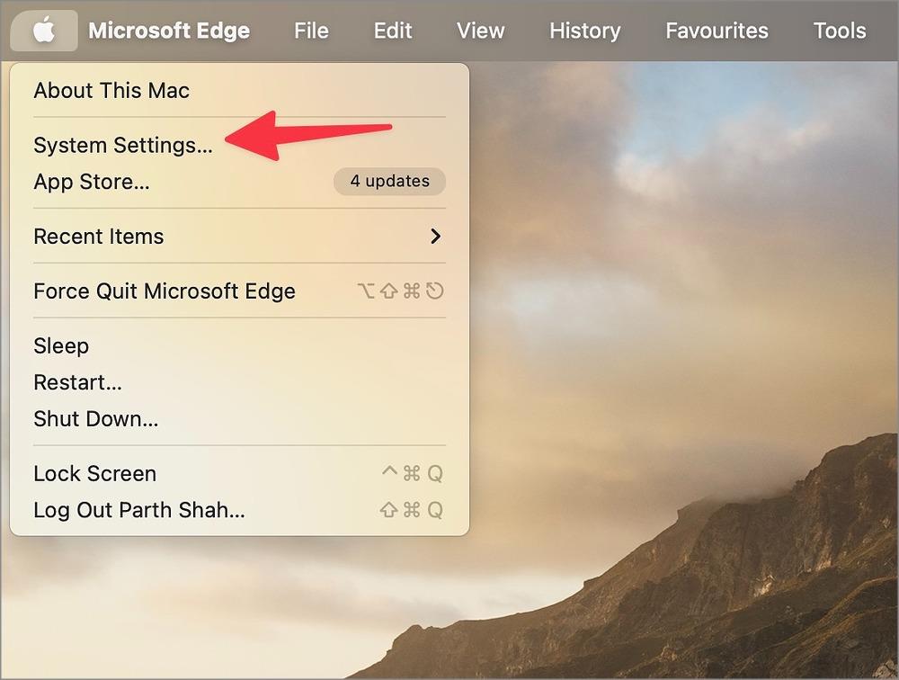This screenshot has height=680, width=899.
Task: Open the File menu
Action: 311,31
